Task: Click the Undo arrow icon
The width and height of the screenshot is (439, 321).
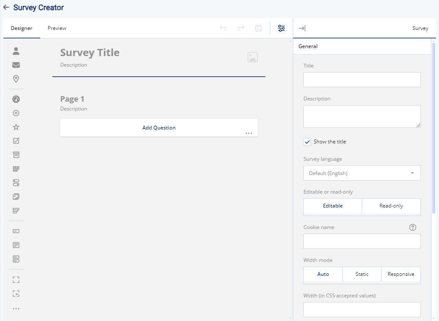Action: click(x=223, y=28)
